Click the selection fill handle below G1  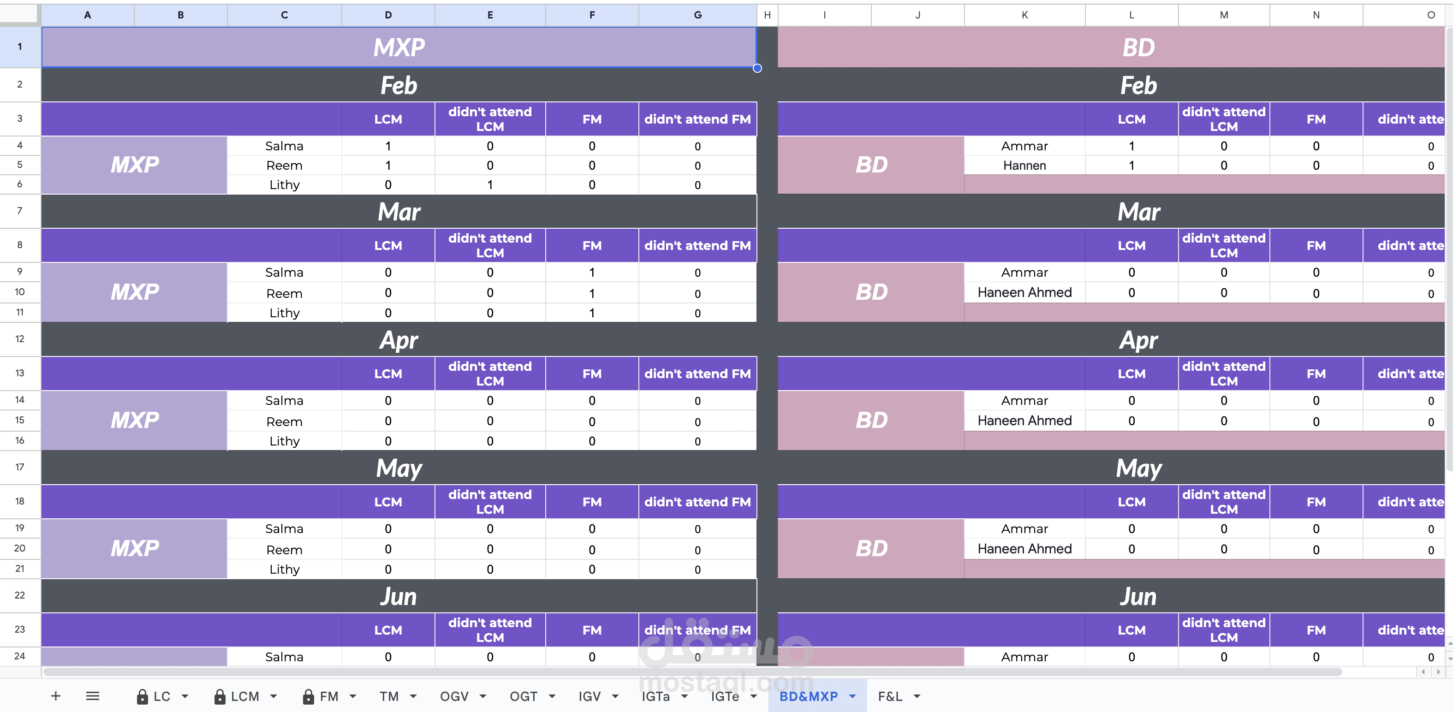pyautogui.click(x=757, y=68)
